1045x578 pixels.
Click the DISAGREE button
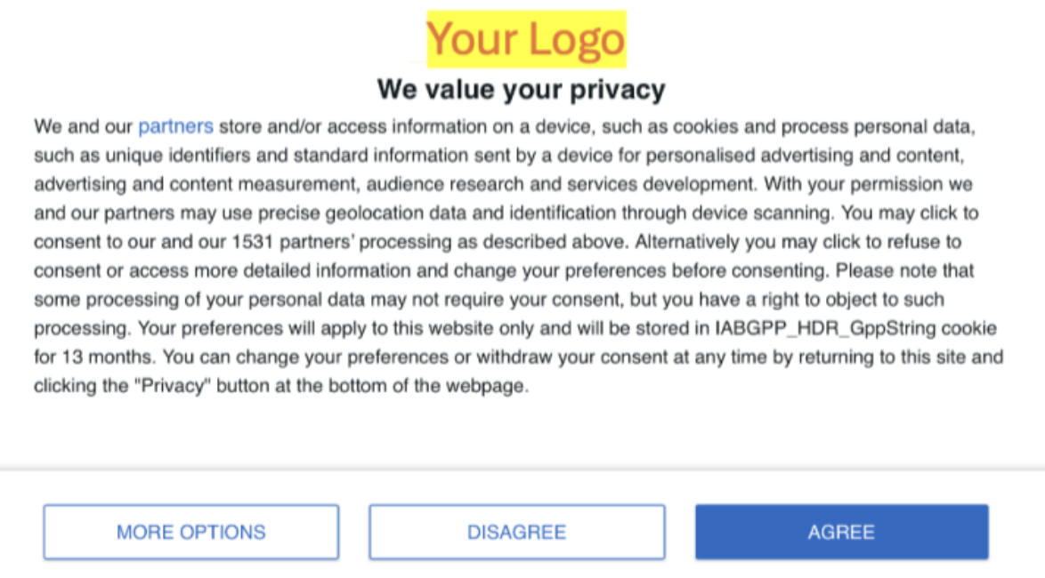tap(516, 532)
